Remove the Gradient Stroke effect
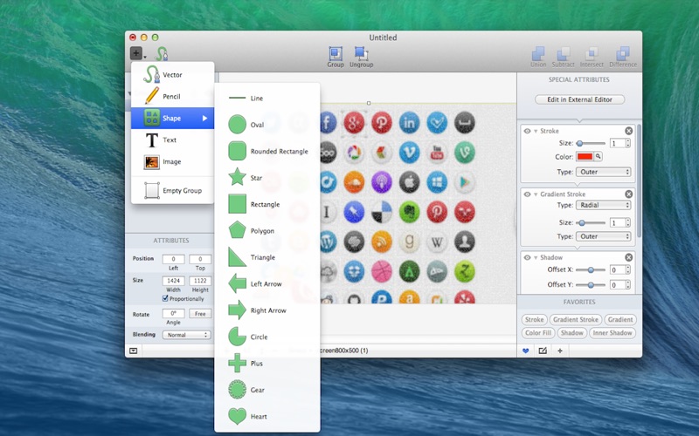This screenshot has width=699, height=436. (628, 194)
